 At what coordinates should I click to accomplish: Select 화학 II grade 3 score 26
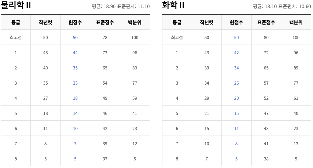pyautogui.click(x=236, y=83)
